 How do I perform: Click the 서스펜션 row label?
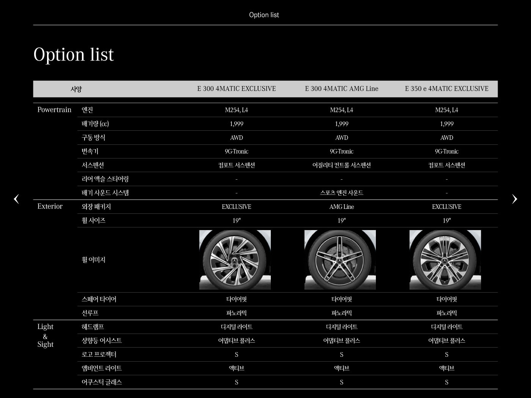(93, 165)
